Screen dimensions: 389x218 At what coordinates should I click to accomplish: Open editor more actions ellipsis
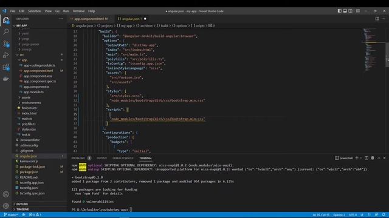coord(384,19)
